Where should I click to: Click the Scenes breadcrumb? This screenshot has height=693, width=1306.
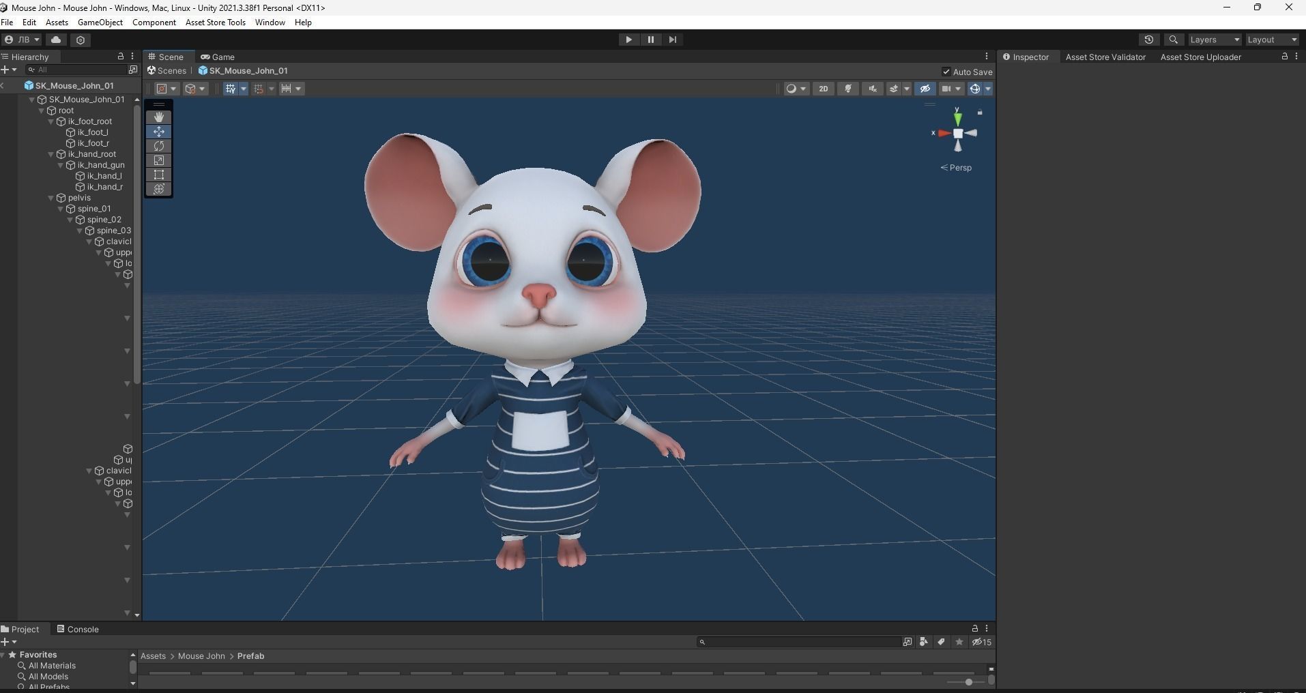(x=166, y=70)
